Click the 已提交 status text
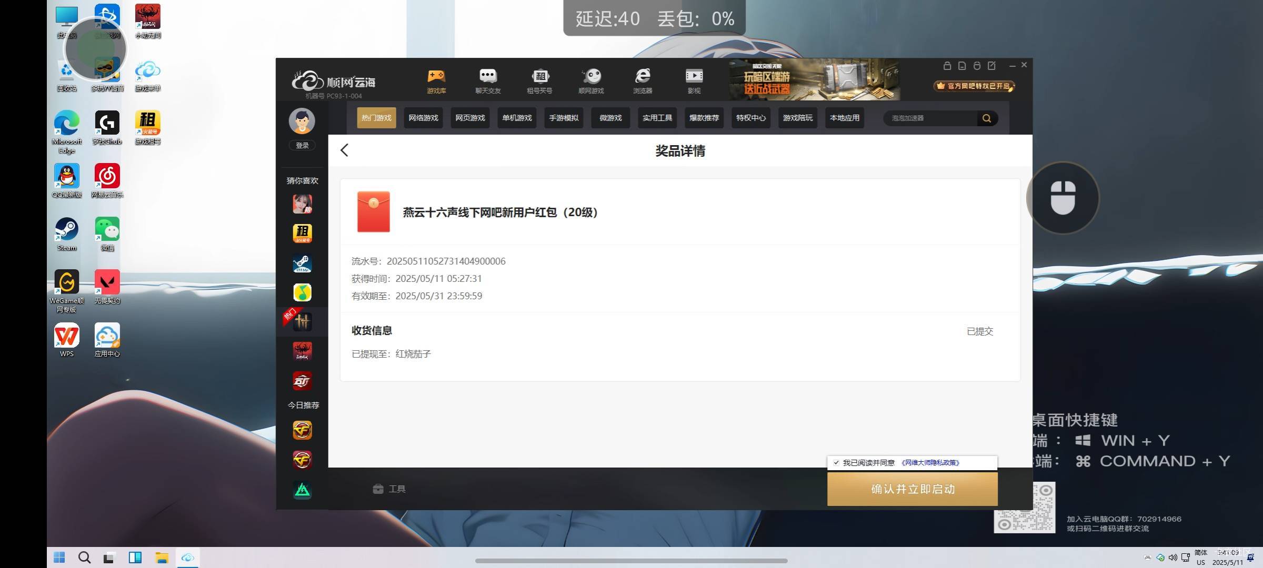 click(x=980, y=331)
